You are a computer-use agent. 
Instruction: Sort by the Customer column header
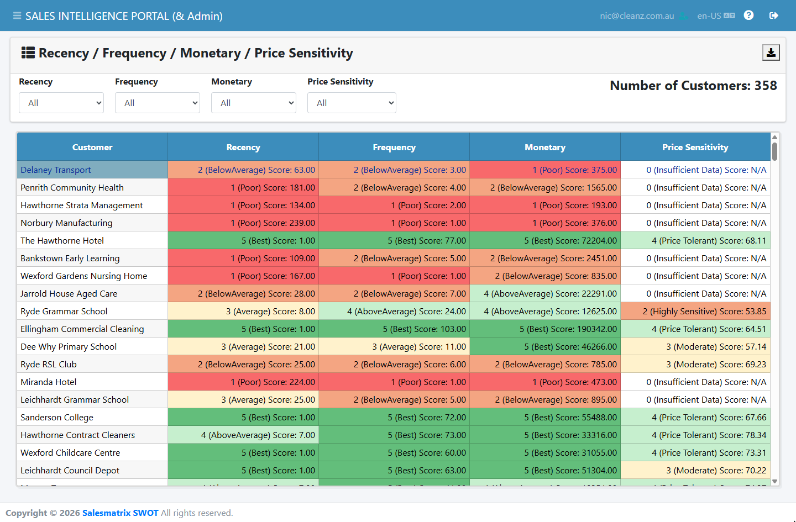pos(92,147)
